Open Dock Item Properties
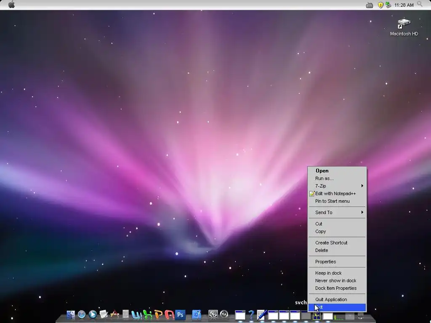Screen dimensions: 431x323 click(337, 288)
